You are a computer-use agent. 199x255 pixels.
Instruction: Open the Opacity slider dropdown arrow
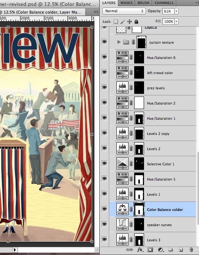click(x=176, y=11)
